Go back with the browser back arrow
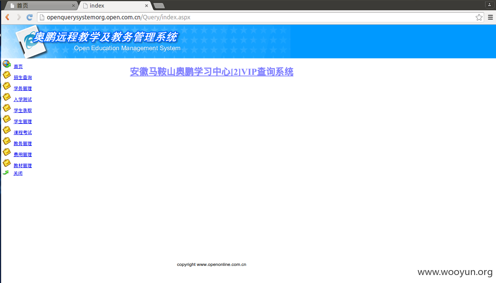Viewport: 496px width, 283px height. click(7, 17)
